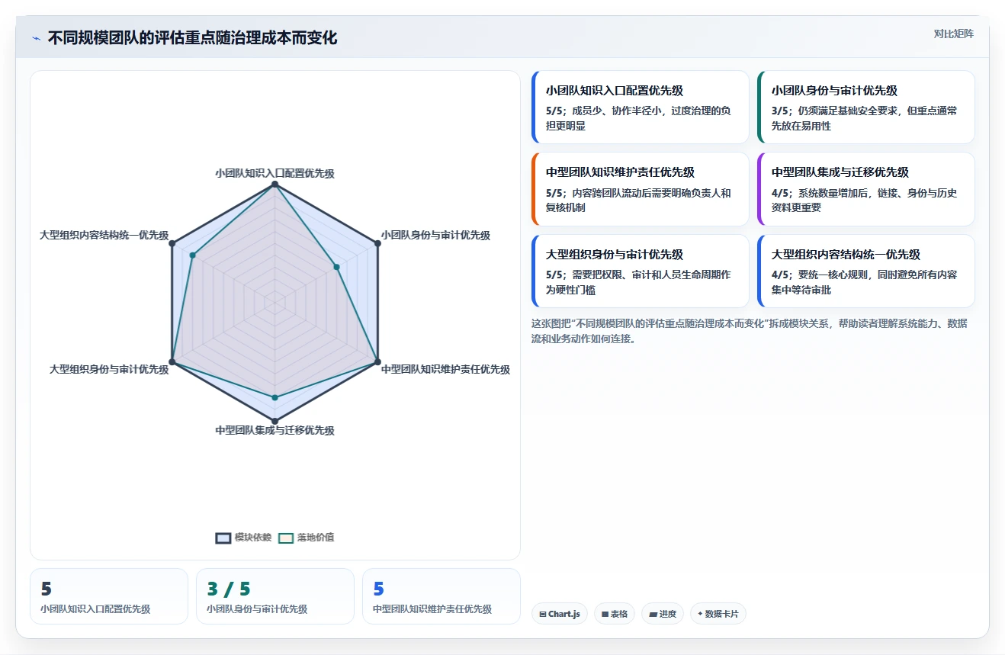This screenshot has height=655, width=1005.
Task: Click the dark outer point on 小团队身份与审计 axis
Action: pos(377,243)
